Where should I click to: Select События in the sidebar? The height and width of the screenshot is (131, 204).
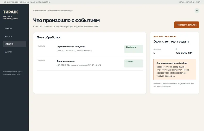14,44
